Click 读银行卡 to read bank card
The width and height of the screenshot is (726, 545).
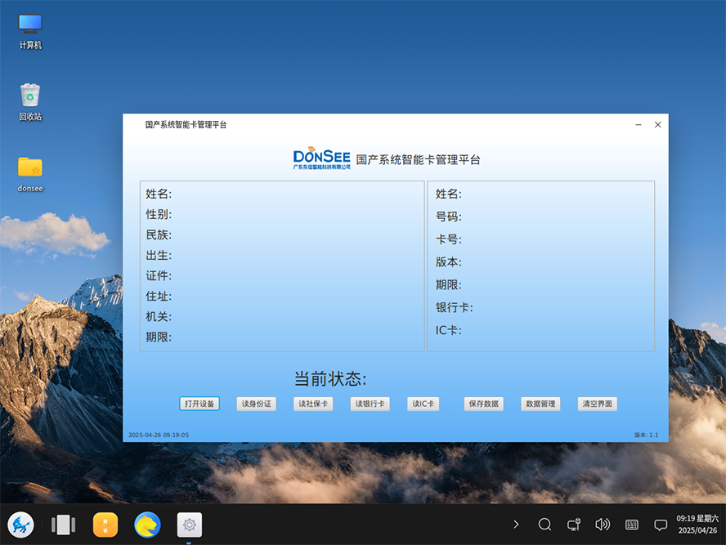click(370, 404)
